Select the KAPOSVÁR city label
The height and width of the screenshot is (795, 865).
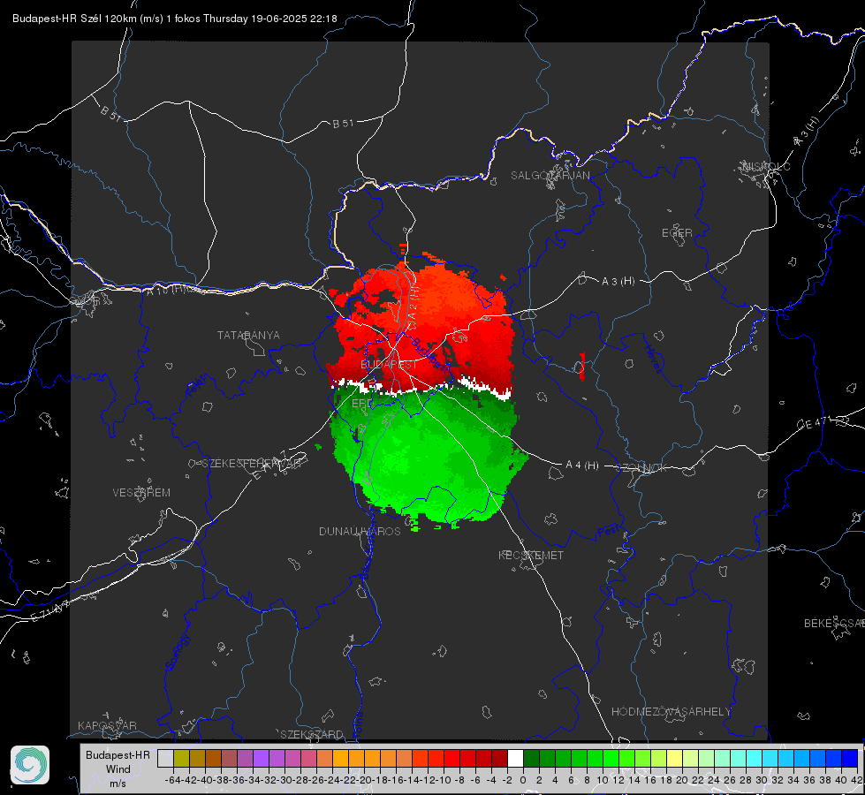tap(107, 725)
